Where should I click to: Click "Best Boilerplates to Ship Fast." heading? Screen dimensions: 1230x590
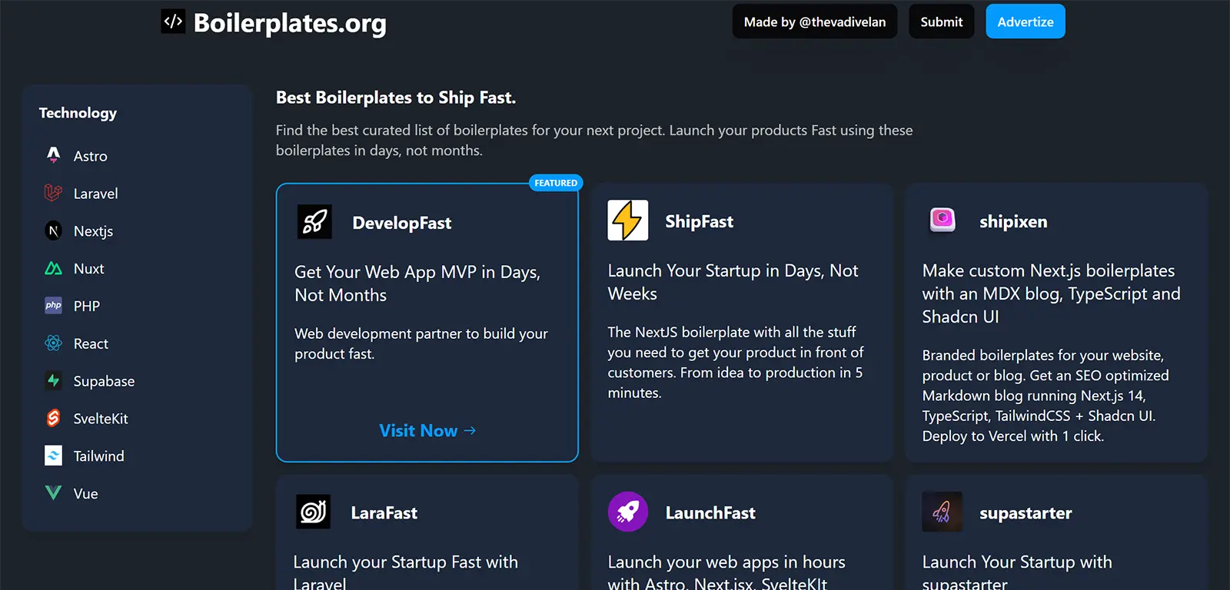coord(396,98)
